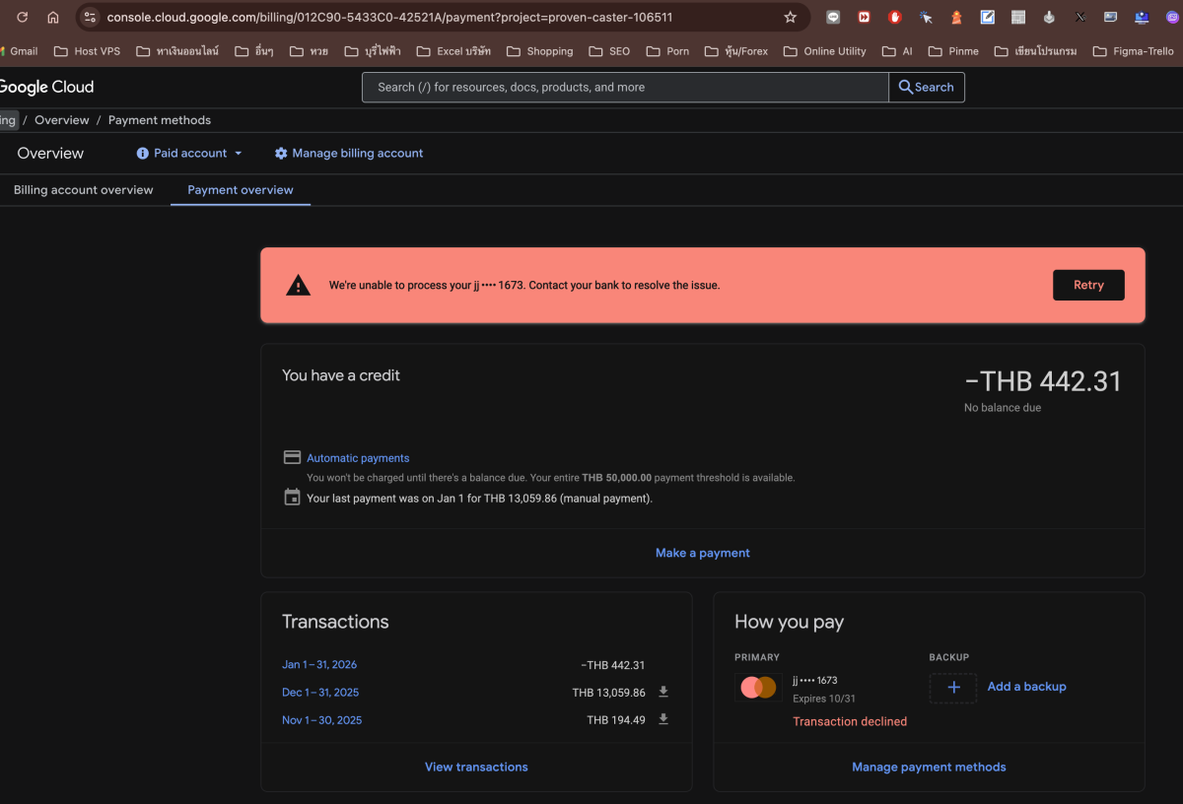Click the download icon for Dec 2025 transaction

point(663,692)
